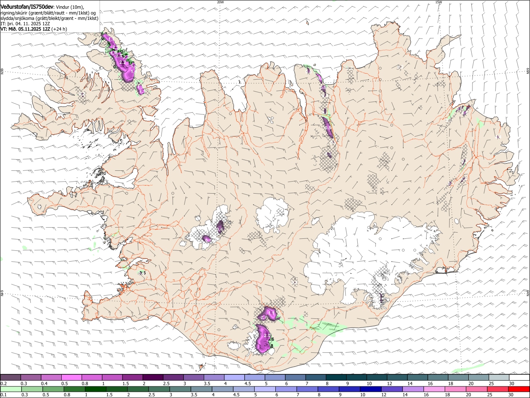Image resolution: width=530 pixels, height=398 pixels.
Task: Select the dark teal 8 swatch in the upper legend
Action: point(336,377)
